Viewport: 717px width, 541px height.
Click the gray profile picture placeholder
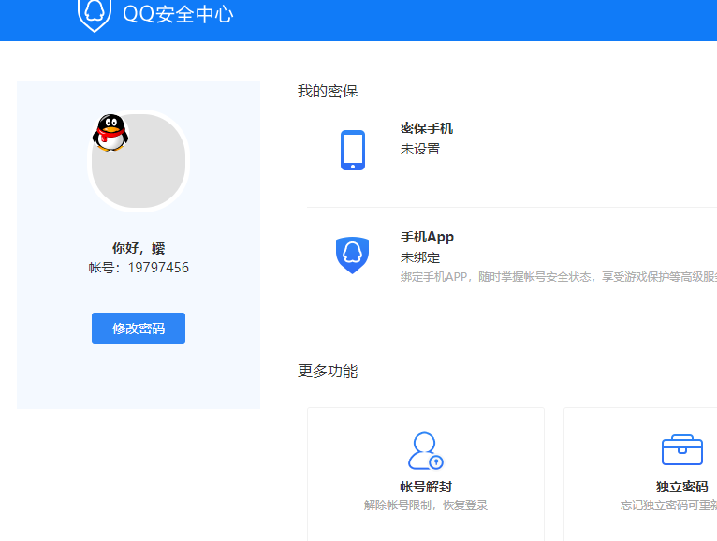click(x=139, y=161)
